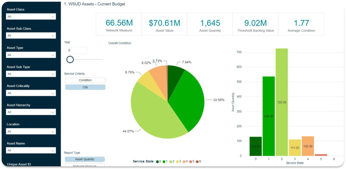Select the OSI service criteria button
The image size is (346, 169).
click(x=85, y=87)
